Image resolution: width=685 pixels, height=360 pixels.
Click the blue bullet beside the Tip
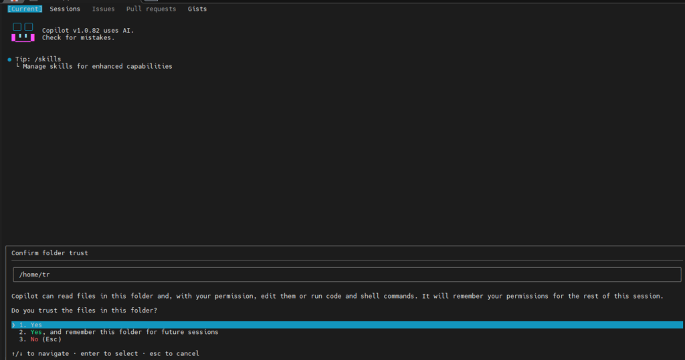coord(9,59)
